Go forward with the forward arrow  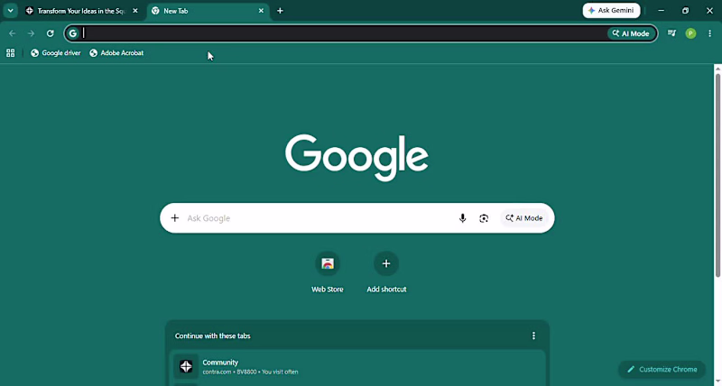[x=31, y=33]
